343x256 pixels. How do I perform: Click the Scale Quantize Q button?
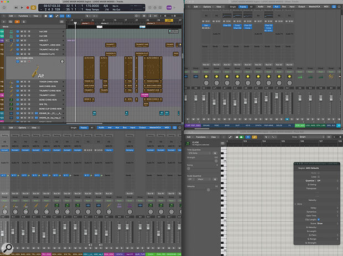215,179
